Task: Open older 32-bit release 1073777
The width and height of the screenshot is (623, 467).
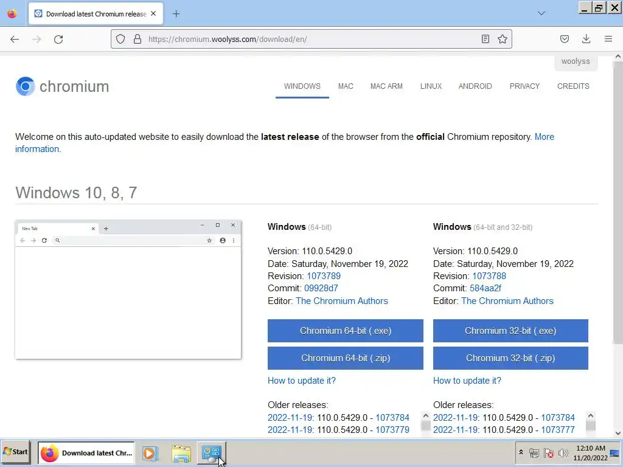Action: click(558, 430)
